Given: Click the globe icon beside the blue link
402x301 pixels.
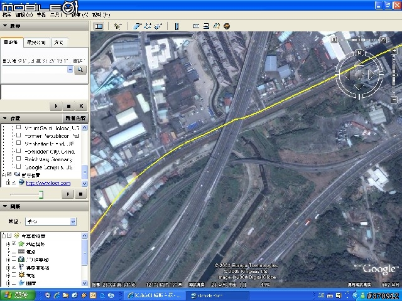Looking at the screenshot, I should pyautogui.click(x=21, y=182).
